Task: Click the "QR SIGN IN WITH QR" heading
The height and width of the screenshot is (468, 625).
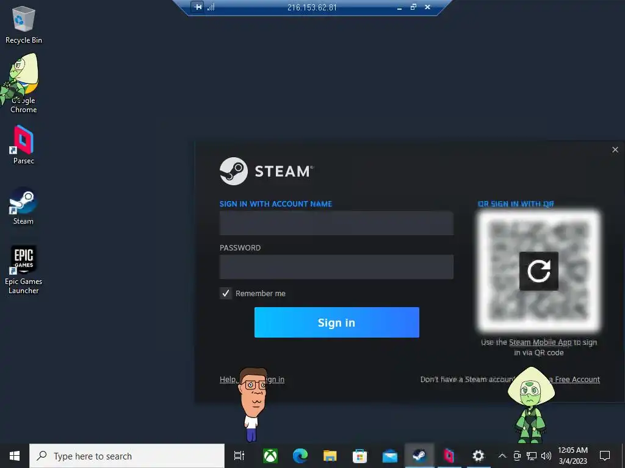Action: tap(515, 204)
